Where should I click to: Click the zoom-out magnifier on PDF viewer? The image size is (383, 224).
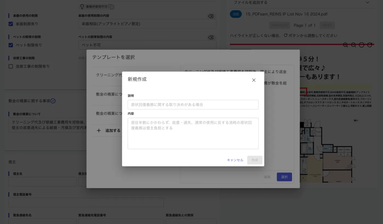(x=353, y=45)
